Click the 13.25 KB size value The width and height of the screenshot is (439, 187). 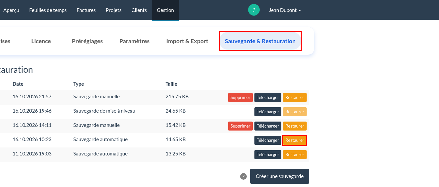[176, 154]
